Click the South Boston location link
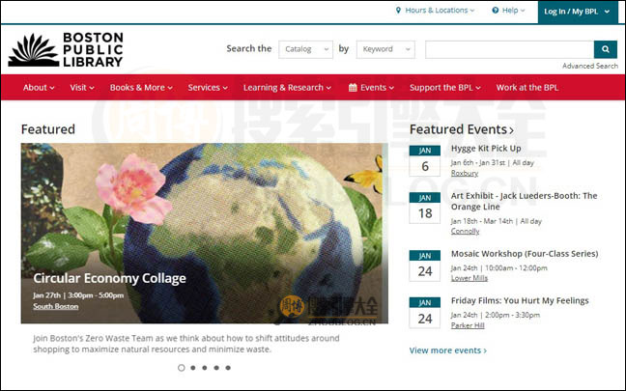The width and height of the screenshot is (626, 391). pyautogui.click(x=55, y=306)
